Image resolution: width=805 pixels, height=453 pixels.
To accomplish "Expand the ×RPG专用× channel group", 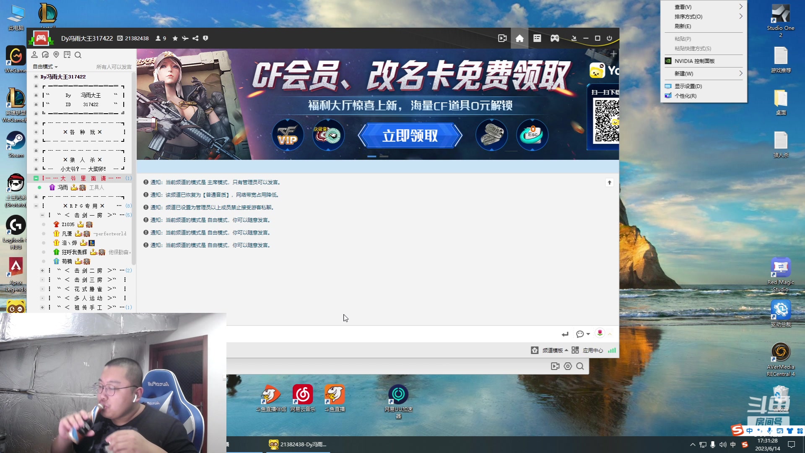I will click(36, 206).
